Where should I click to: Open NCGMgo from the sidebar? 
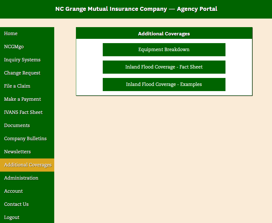click(x=27, y=47)
